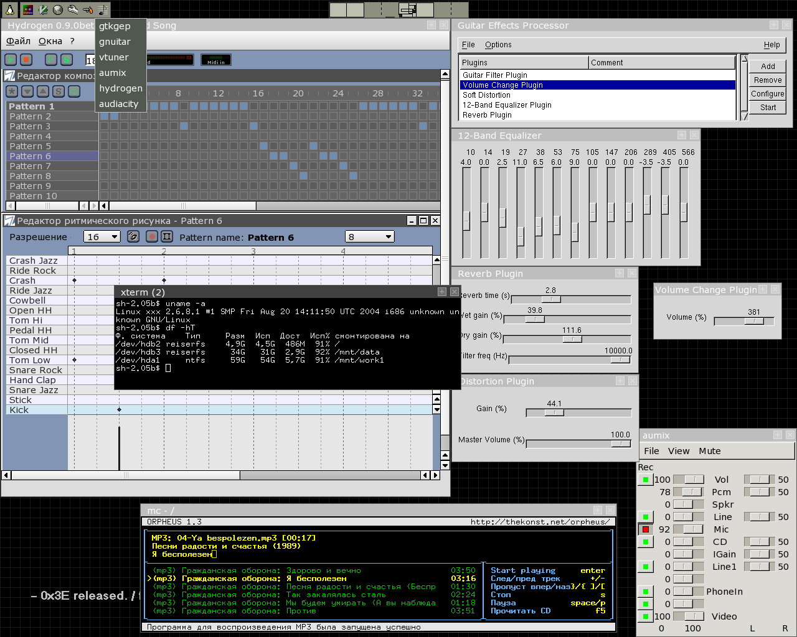Click the quantize icon in pattern editor
The image size is (797, 637).
point(167,236)
